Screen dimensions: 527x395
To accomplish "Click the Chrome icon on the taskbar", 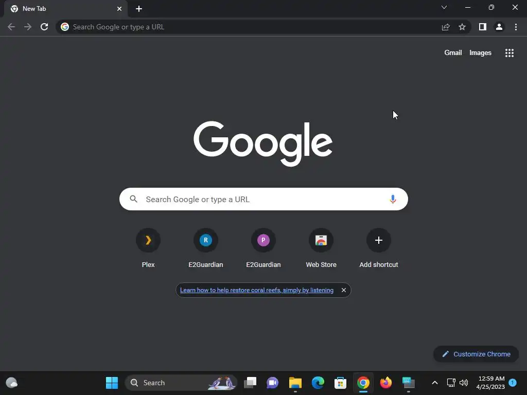I will tap(363, 383).
